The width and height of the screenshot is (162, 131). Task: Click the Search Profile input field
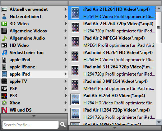click(x=31, y=125)
